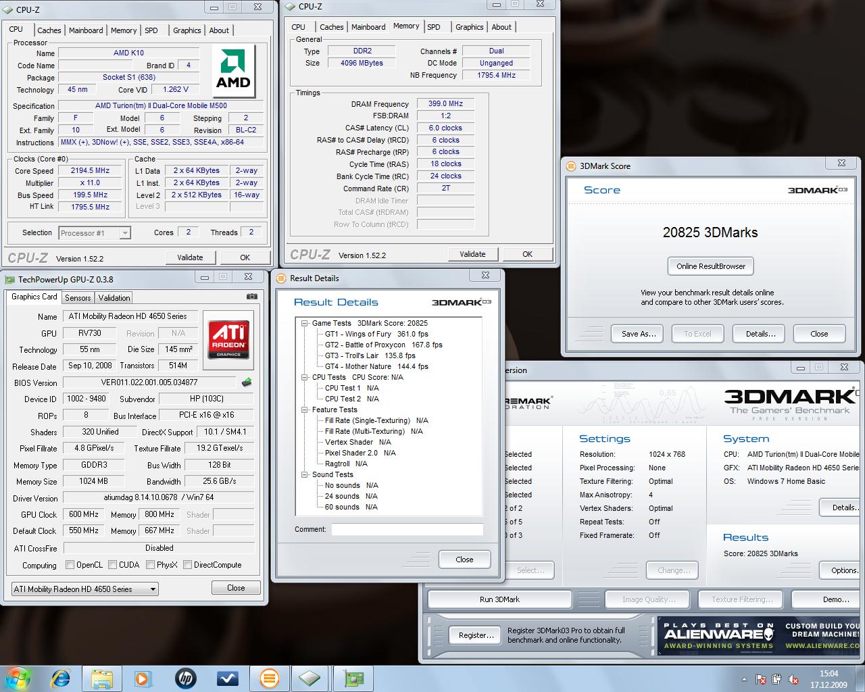
Task: Click the GPU-Z graphics card taskbar icon
Action: tap(353, 678)
